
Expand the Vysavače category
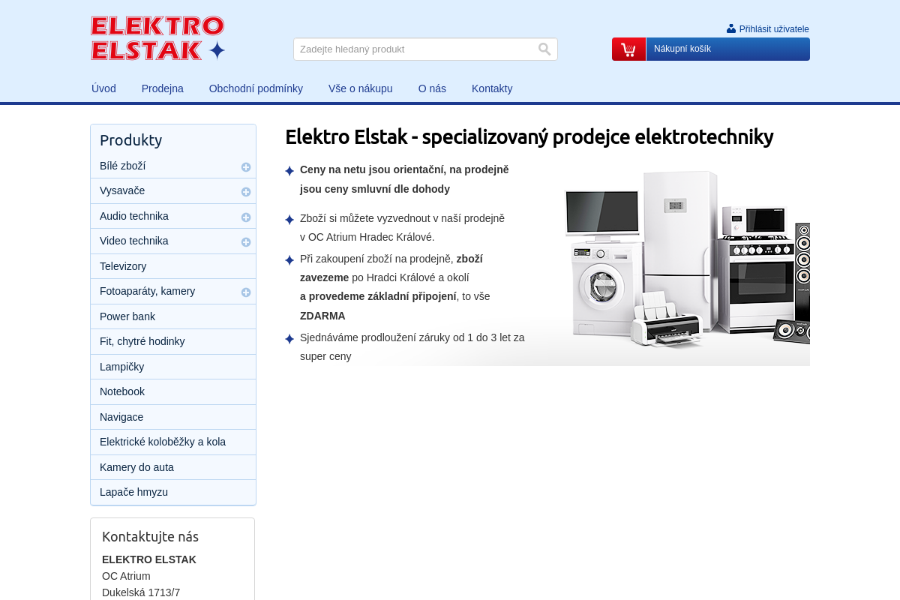246,191
